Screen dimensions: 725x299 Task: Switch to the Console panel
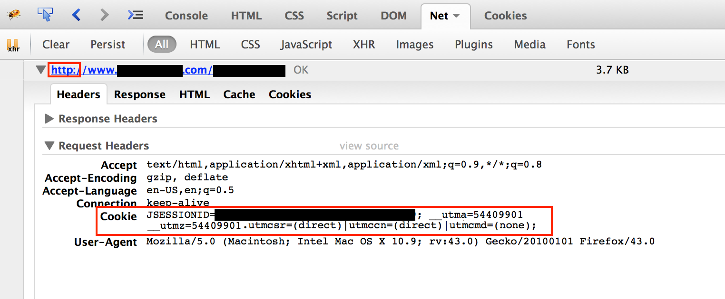click(186, 16)
